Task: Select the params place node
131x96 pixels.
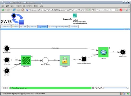Action: click(7, 71)
